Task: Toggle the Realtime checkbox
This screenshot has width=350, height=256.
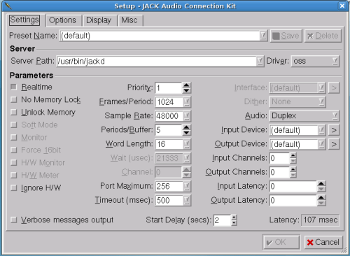Action: [x=14, y=87]
